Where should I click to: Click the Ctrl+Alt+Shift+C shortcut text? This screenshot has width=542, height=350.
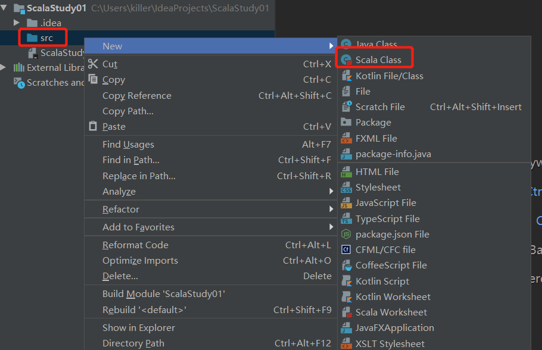coord(295,96)
